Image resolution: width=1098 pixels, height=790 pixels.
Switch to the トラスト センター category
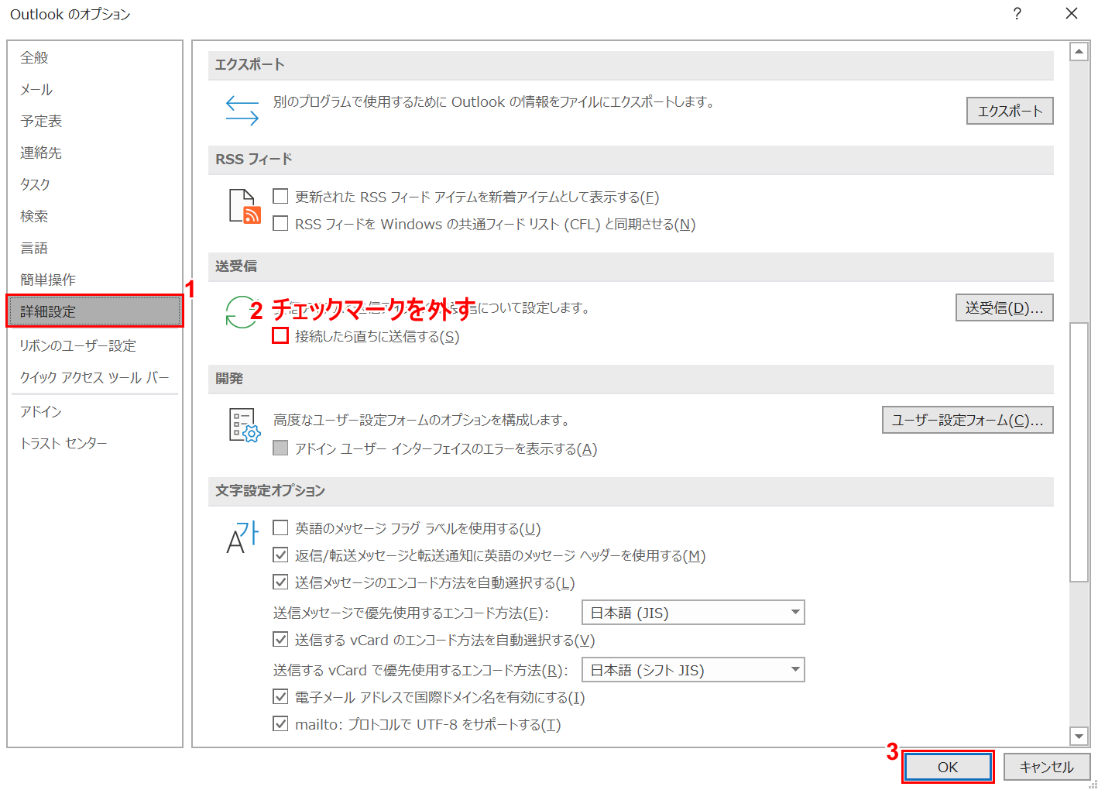tap(63, 443)
